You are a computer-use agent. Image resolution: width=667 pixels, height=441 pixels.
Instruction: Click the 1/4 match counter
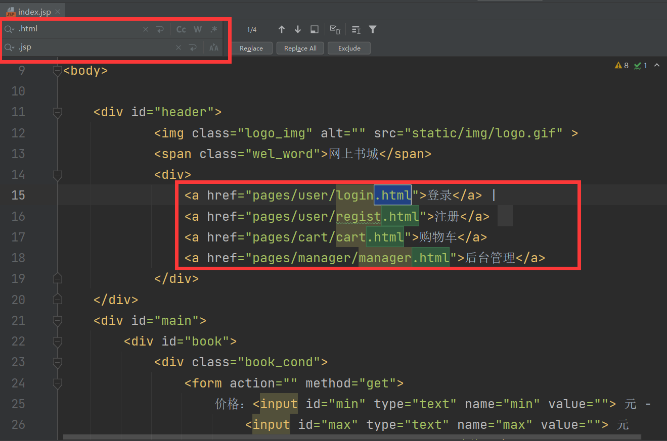pyautogui.click(x=252, y=30)
